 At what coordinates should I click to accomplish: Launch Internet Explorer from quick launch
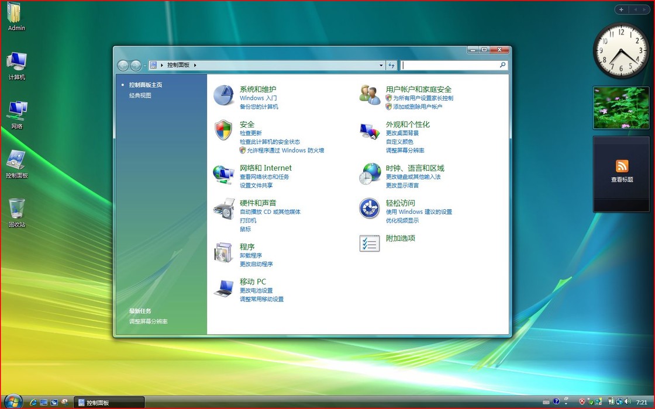tap(33, 402)
